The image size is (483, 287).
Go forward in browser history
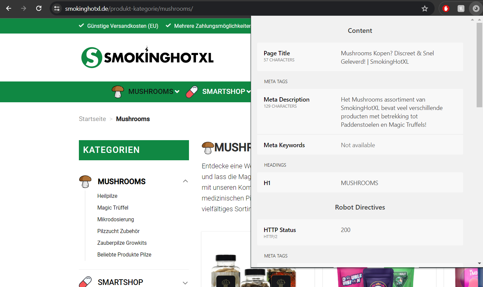(x=23, y=8)
